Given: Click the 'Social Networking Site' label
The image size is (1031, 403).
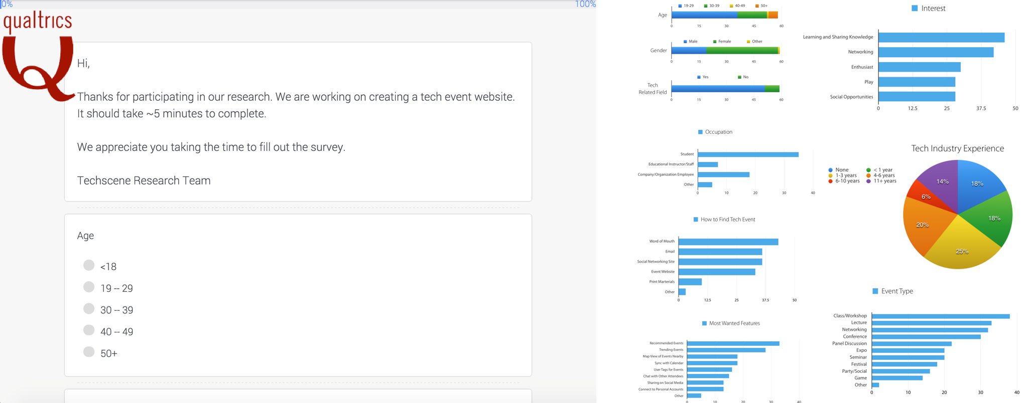Looking at the screenshot, I should point(656,262).
